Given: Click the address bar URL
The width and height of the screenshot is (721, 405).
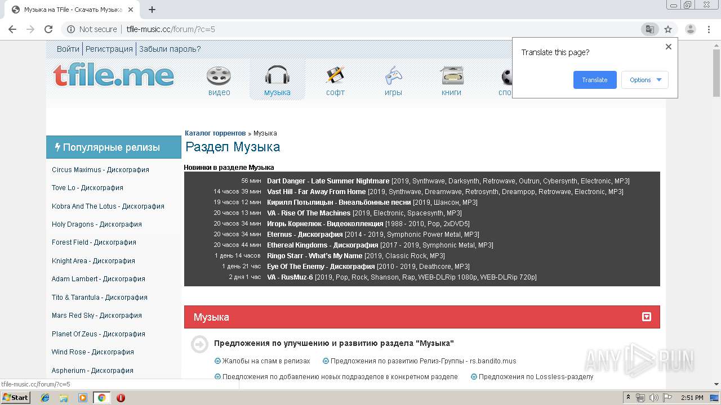Looking at the screenshot, I should point(171,29).
